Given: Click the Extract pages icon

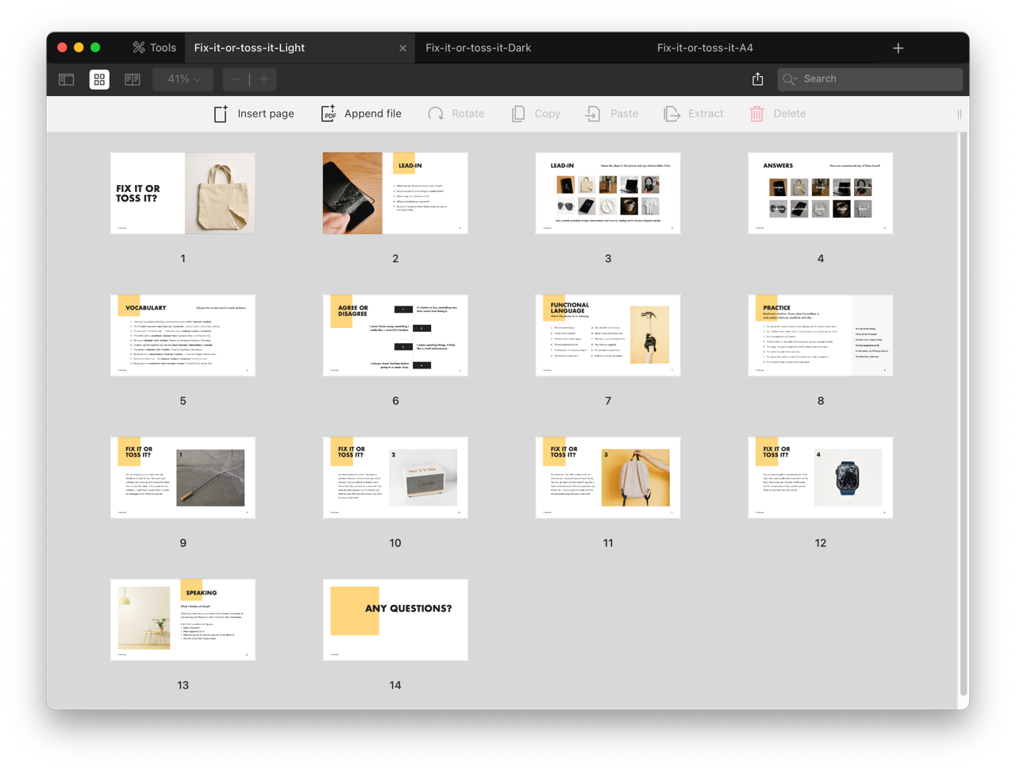Looking at the screenshot, I should click(672, 114).
